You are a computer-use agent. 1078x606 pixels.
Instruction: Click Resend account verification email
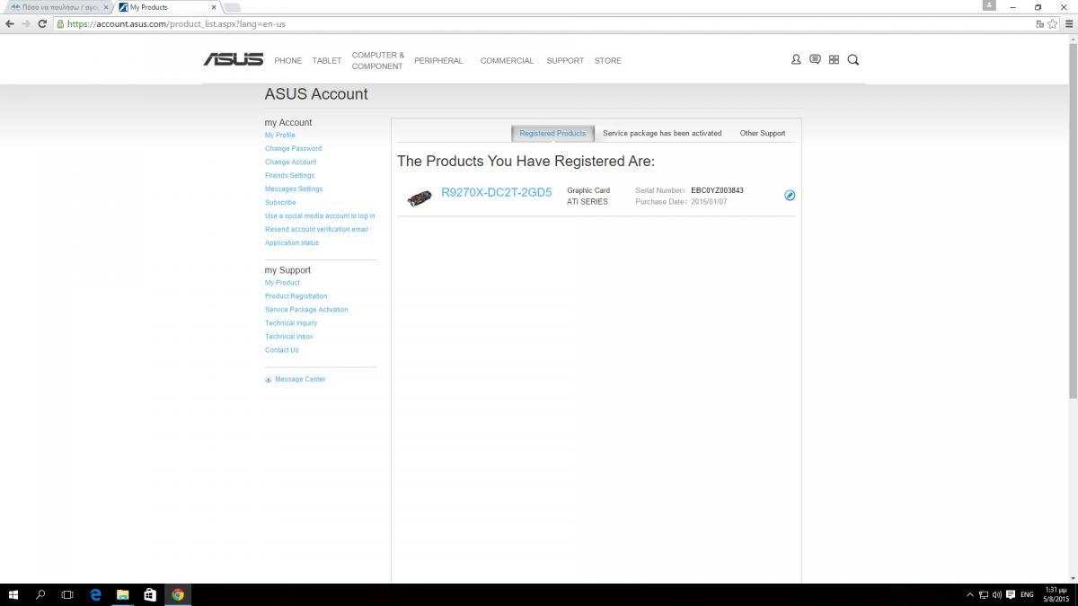click(316, 230)
